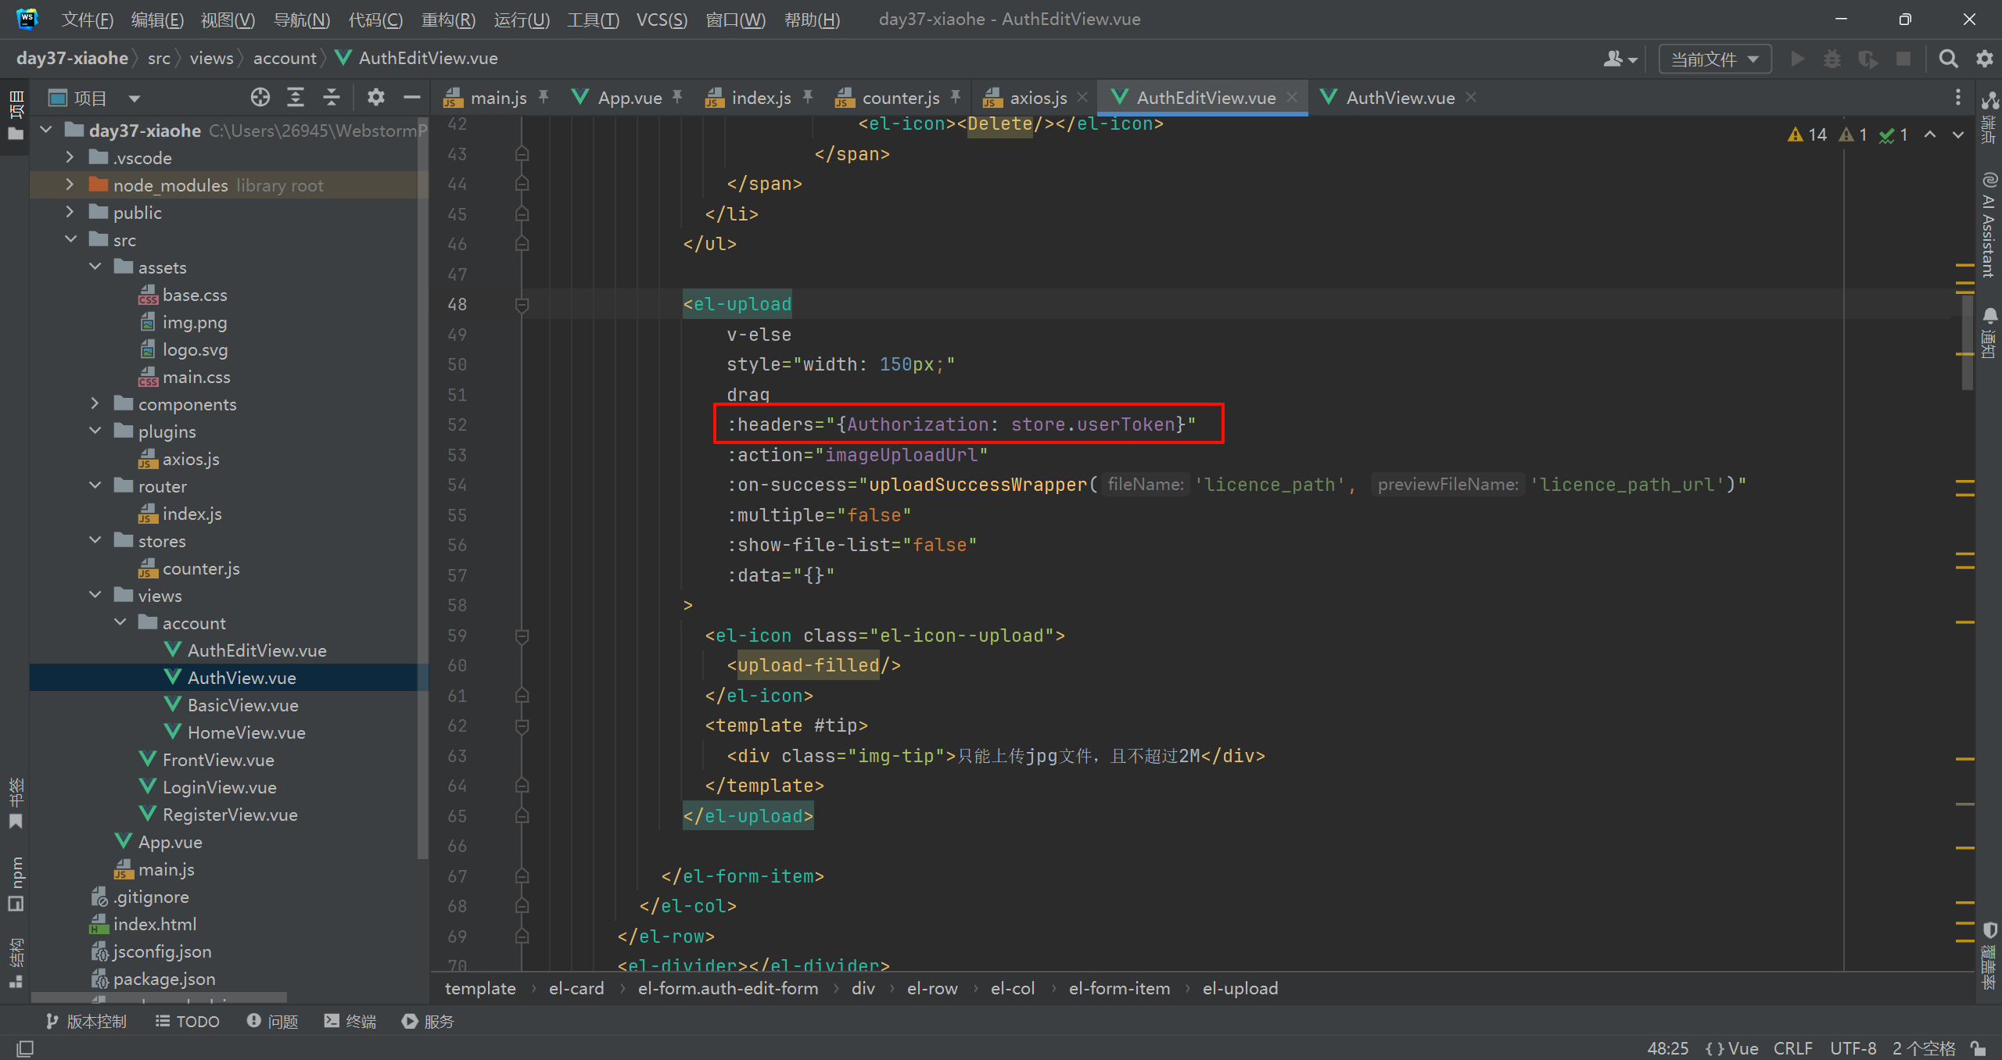Image resolution: width=2002 pixels, height=1060 pixels.
Task: Click the Run button in toolbar
Action: point(1797,59)
